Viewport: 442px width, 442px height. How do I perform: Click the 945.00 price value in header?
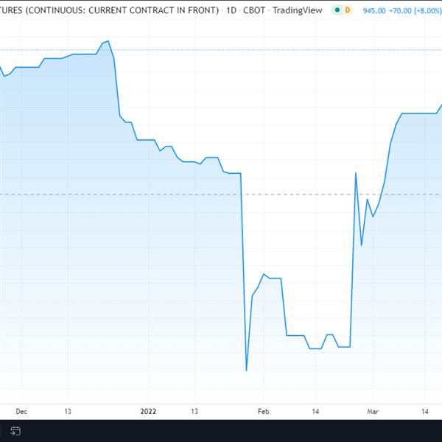tap(374, 11)
